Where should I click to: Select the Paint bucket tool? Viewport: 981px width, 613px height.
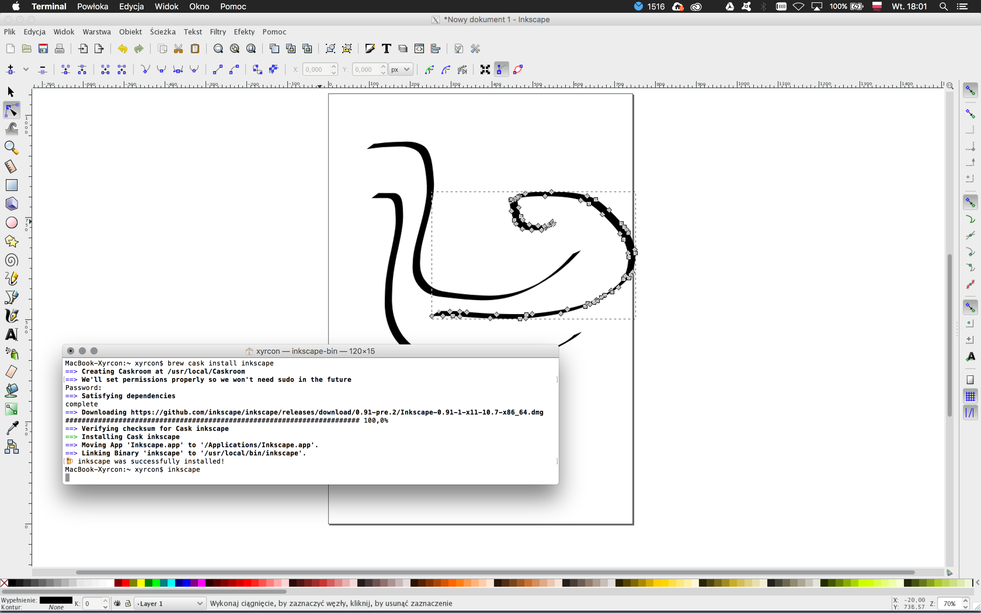[11, 391]
